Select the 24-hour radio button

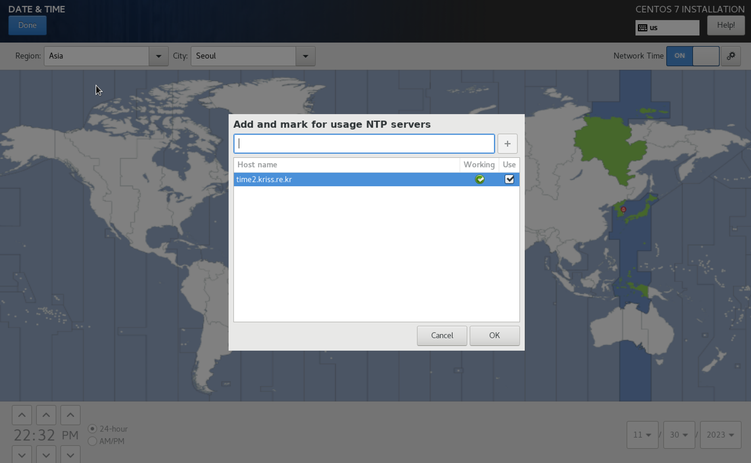click(x=92, y=429)
